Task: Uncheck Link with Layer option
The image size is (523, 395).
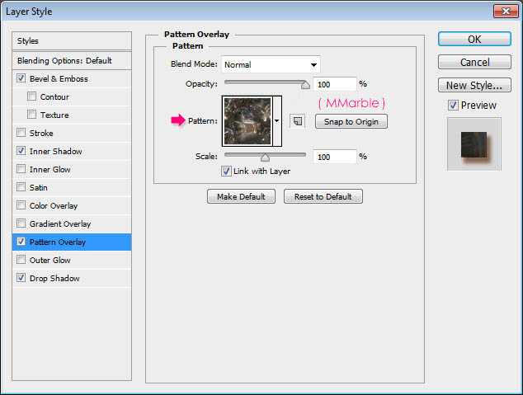Action: (226, 172)
